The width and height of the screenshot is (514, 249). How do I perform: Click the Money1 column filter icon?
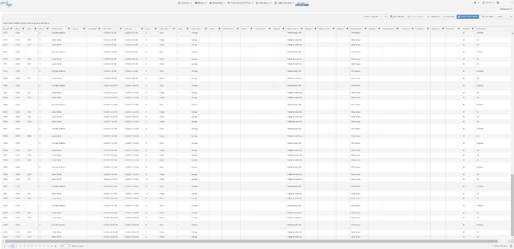[283, 29]
